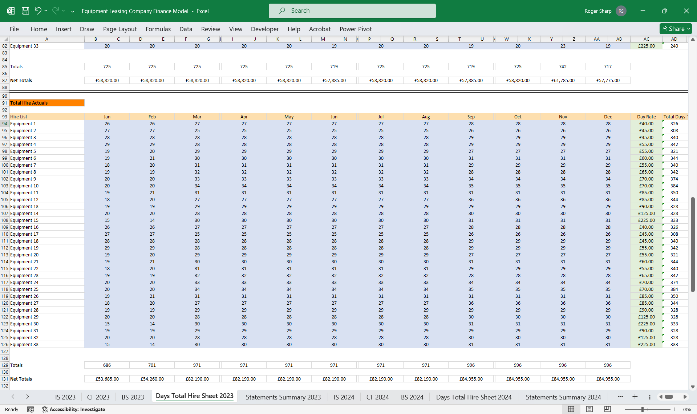Open the Formulas ribbon tab
The width and height of the screenshot is (697, 414).
pyautogui.click(x=158, y=29)
